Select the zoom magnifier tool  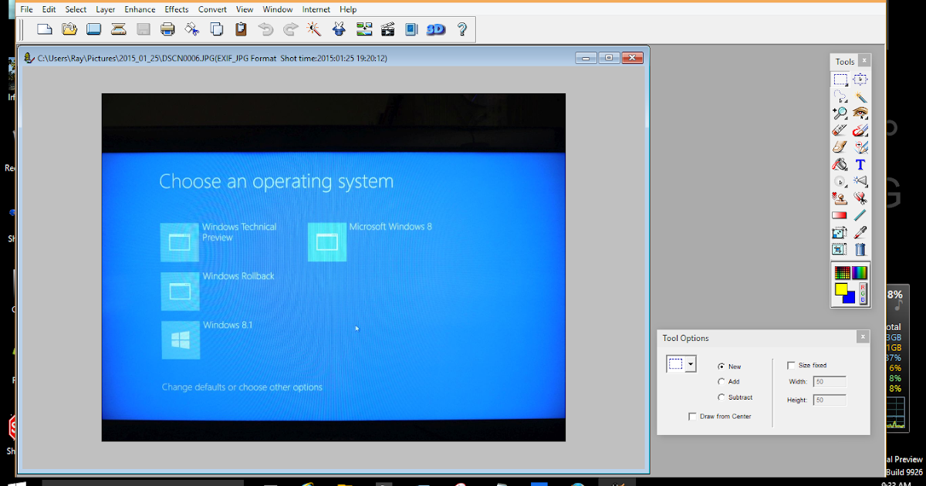click(x=840, y=113)
